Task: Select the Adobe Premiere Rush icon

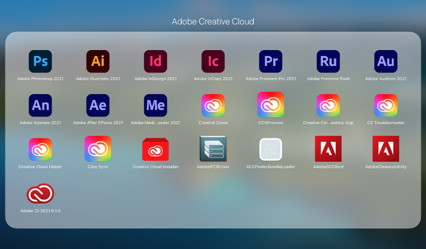Action: tap(328, 61)
